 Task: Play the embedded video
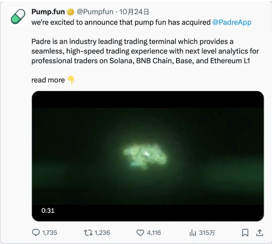click(x=148, y=156)
